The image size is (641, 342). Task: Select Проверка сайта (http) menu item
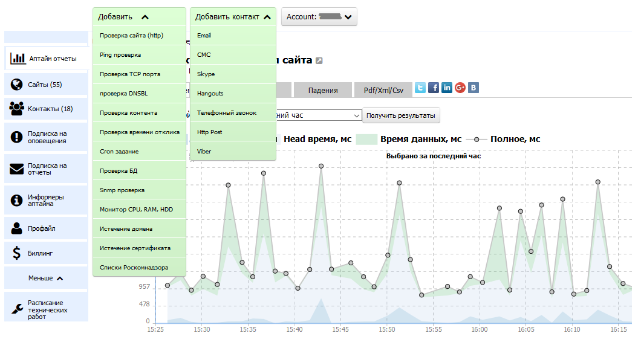140,36
